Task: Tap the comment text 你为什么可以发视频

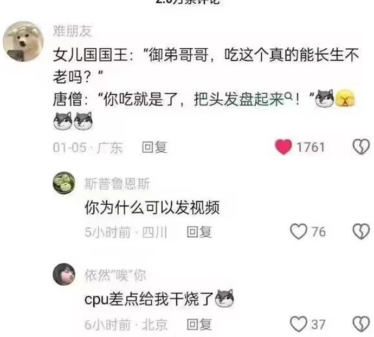Action: point(152,208)
